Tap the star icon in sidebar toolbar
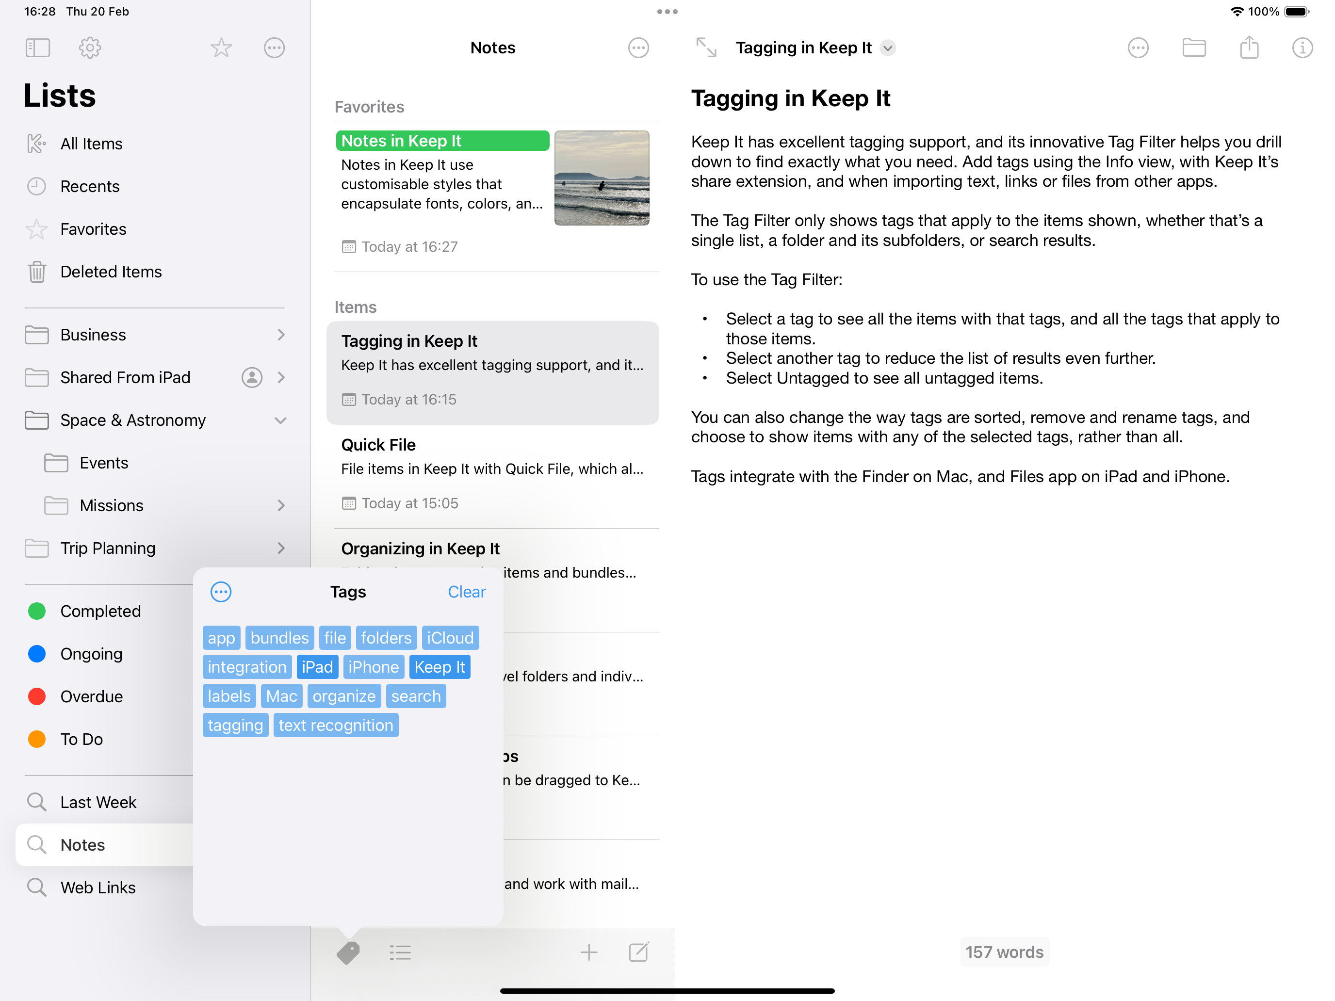Image resolution: width=1335 pixels, height=1001 pixels. 222,48
